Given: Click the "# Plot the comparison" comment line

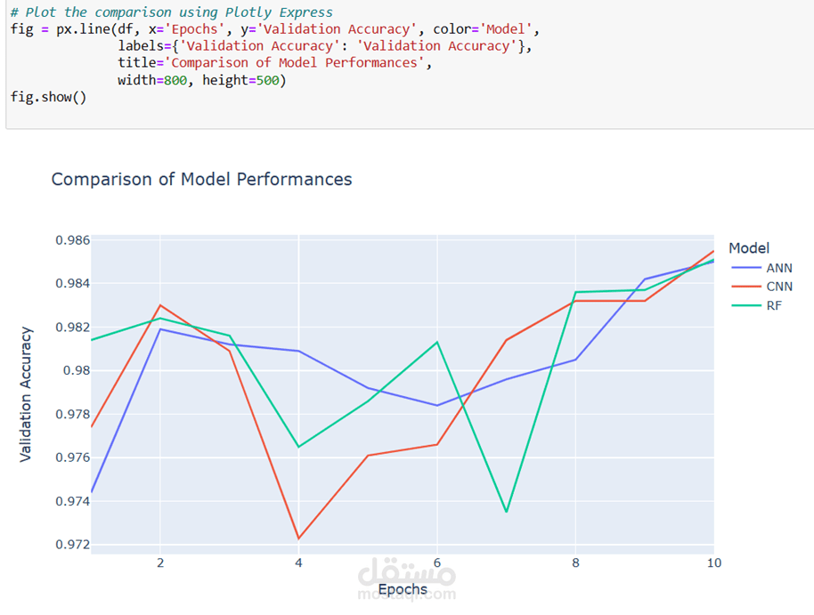Looking at the screenshot, I should click(171, 12).
